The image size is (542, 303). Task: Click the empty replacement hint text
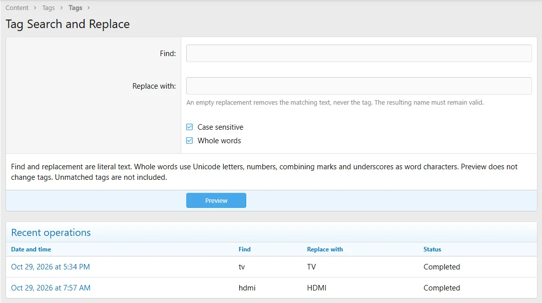click(335, 102)
